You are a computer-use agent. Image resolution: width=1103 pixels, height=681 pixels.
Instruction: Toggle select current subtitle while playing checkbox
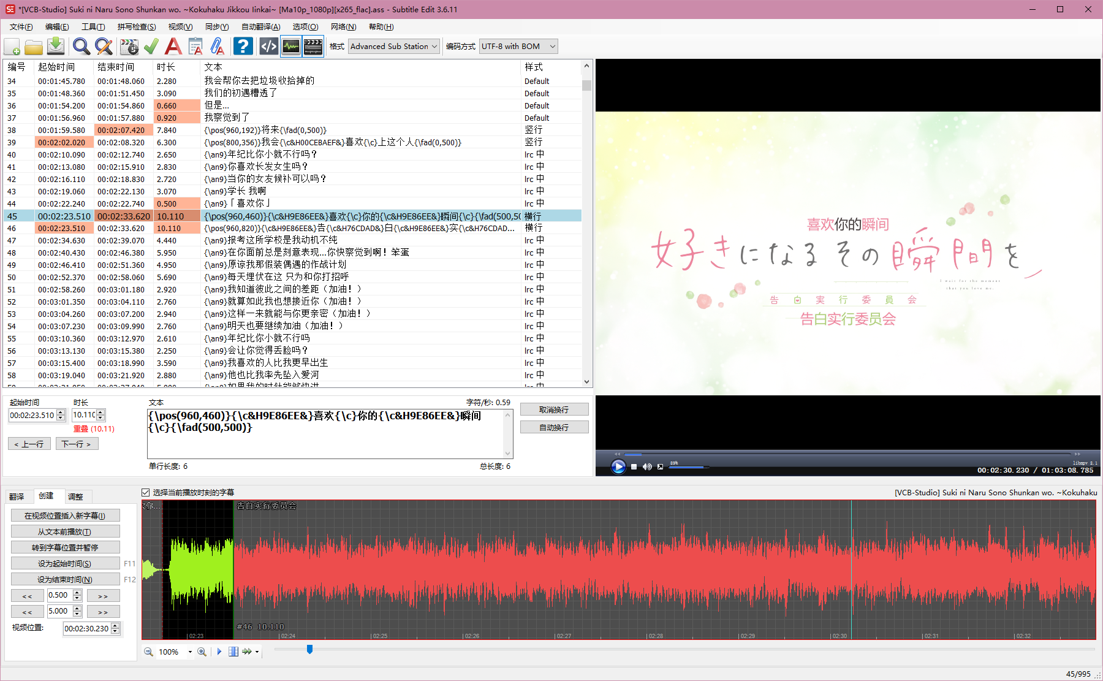(x=146, y=492)
